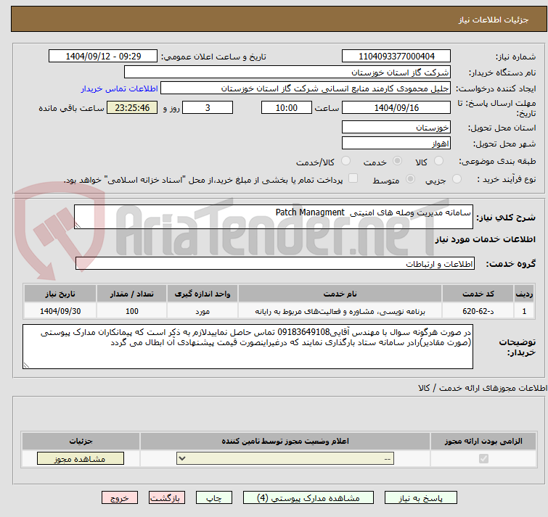Click the تاریخ و ساعت اعلان عمومی field

tap(103, 57)
